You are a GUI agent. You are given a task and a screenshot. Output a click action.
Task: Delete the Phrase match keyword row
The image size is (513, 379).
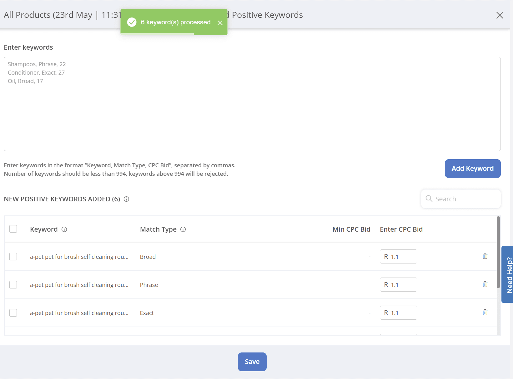point(485,284)
